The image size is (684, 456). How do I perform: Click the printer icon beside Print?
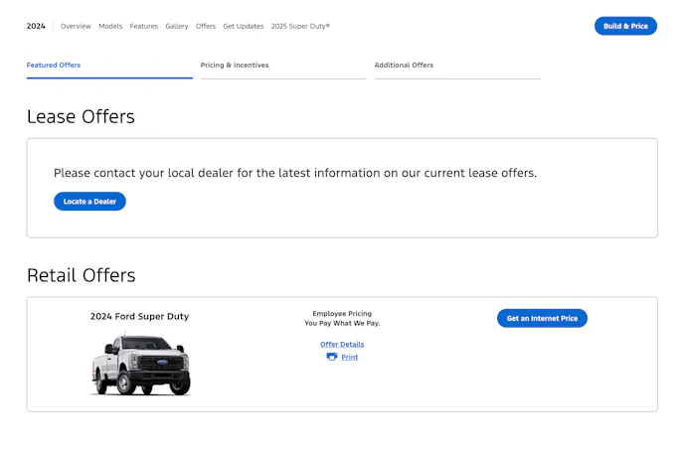tap(332, 357)
